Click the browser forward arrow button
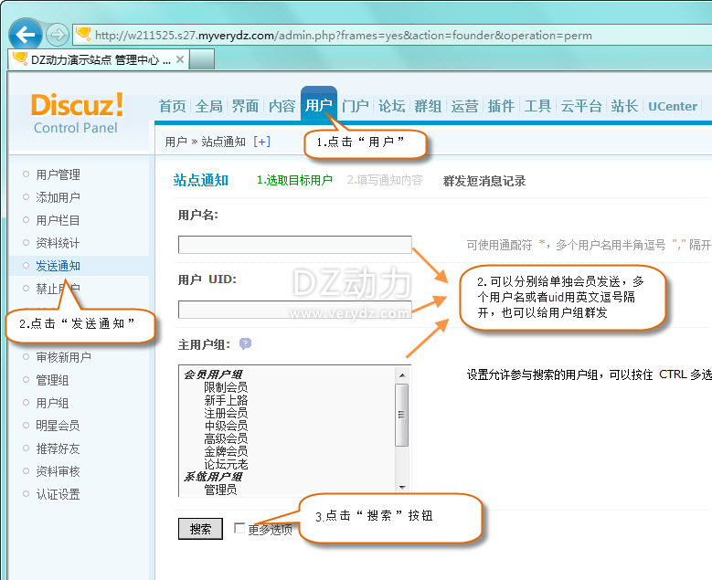 pos(57,35)
